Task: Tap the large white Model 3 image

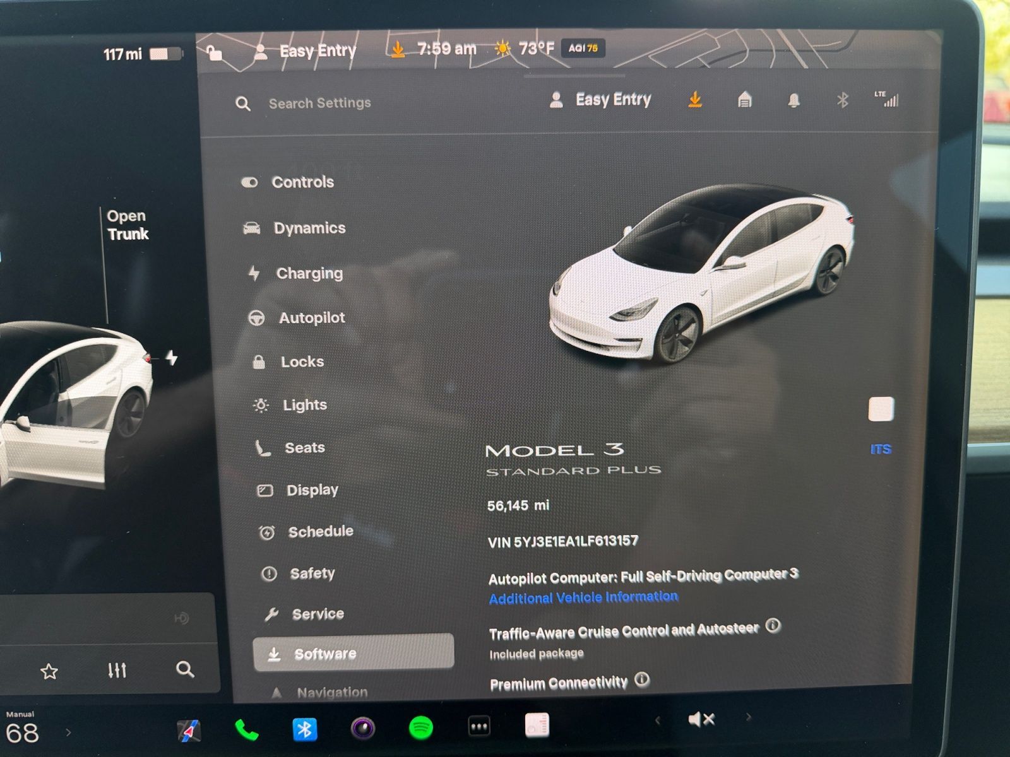Action: tap(702, 274)
